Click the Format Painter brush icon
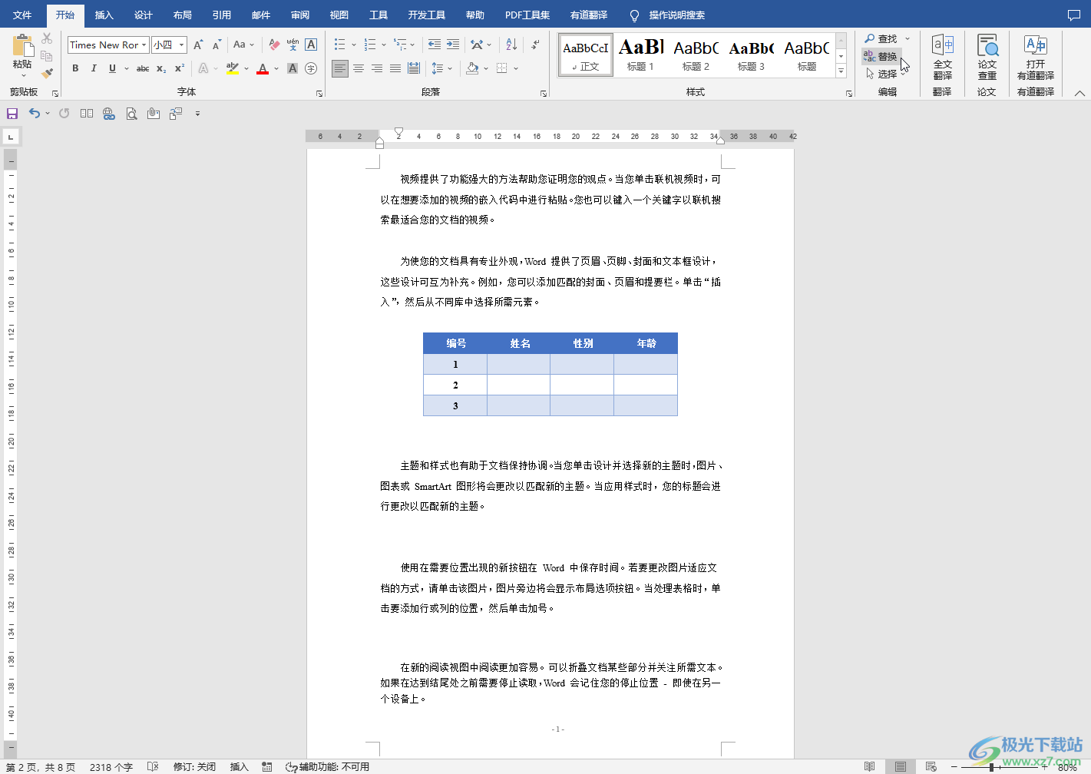This screenshot has height=774, width=1091. point(47,73)
